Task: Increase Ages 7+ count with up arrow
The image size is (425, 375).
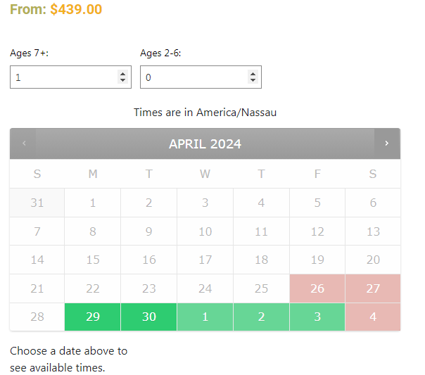Action: coord(122,74)
